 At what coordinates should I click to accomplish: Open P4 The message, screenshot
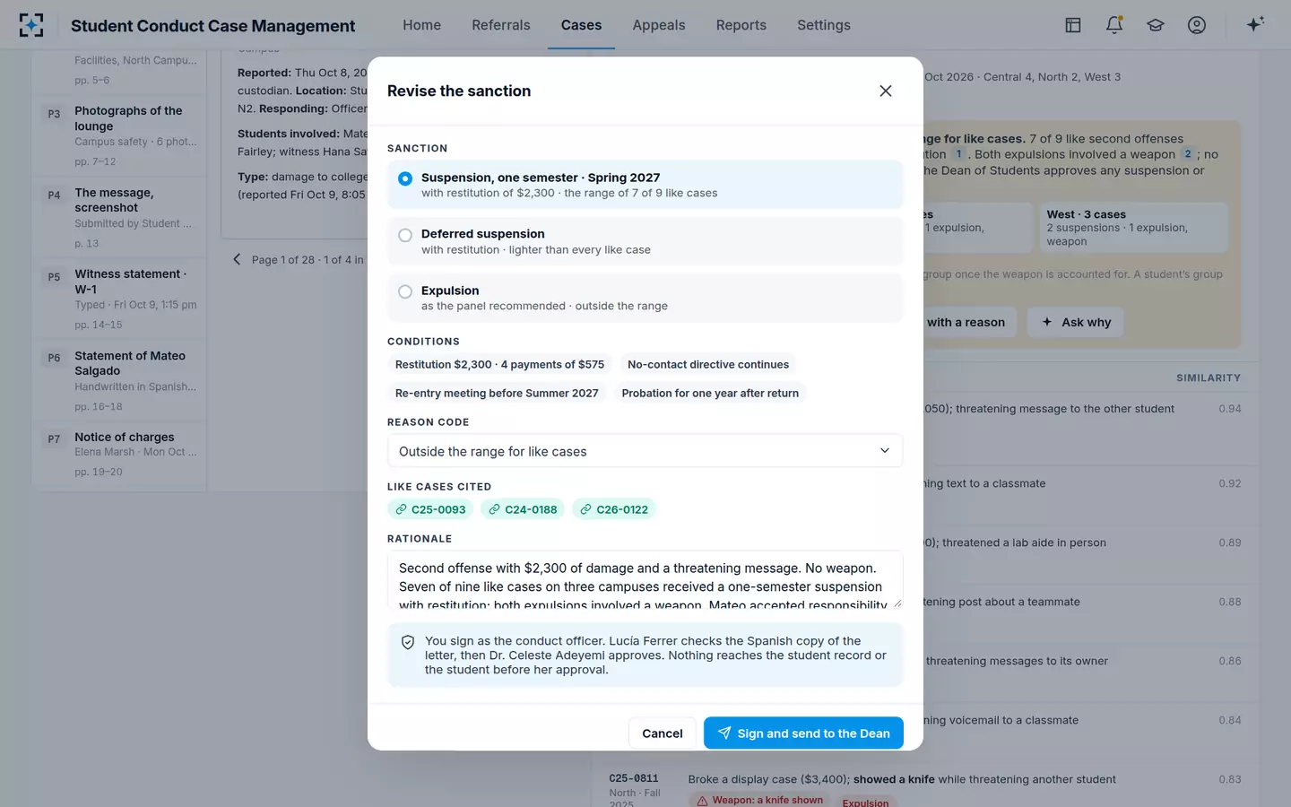coord(119,217)
